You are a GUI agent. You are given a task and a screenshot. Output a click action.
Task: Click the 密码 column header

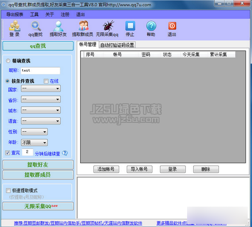tap(149, 55)
